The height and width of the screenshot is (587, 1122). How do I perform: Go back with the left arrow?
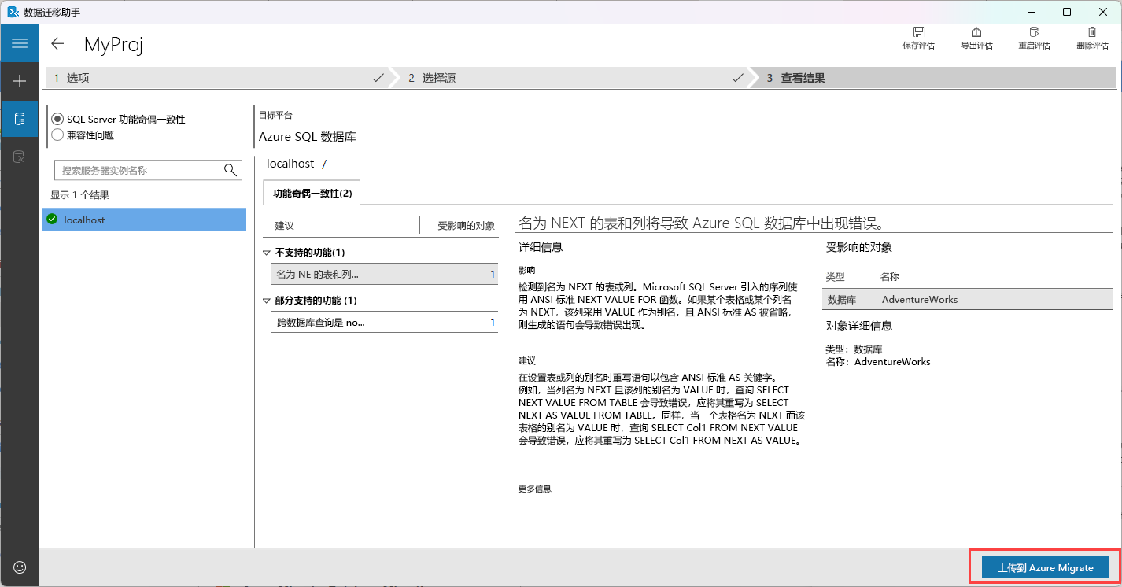point(57,43)
